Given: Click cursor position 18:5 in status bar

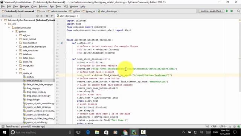Looking at the screenshot, I should click(x=207, y=127).
